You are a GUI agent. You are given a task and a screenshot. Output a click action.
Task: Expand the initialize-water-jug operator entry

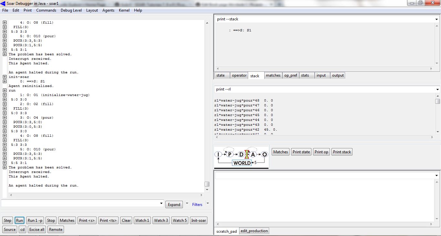click(x=5, y=95)
